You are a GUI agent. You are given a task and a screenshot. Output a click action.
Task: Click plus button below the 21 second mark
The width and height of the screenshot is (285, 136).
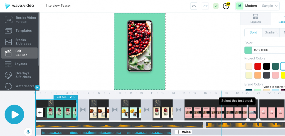coord(258,120)
